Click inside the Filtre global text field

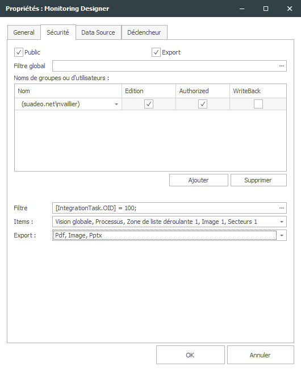pos(165,66)
